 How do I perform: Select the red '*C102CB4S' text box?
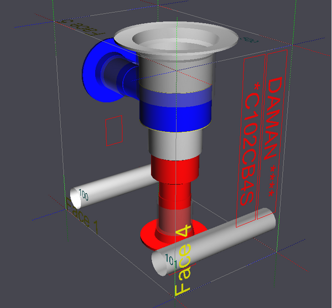tap(250, 141)
